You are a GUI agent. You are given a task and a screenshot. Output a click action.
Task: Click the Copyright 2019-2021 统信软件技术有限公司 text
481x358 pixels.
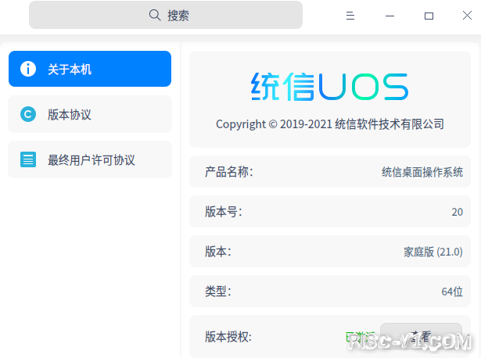(x=330, y=124)
